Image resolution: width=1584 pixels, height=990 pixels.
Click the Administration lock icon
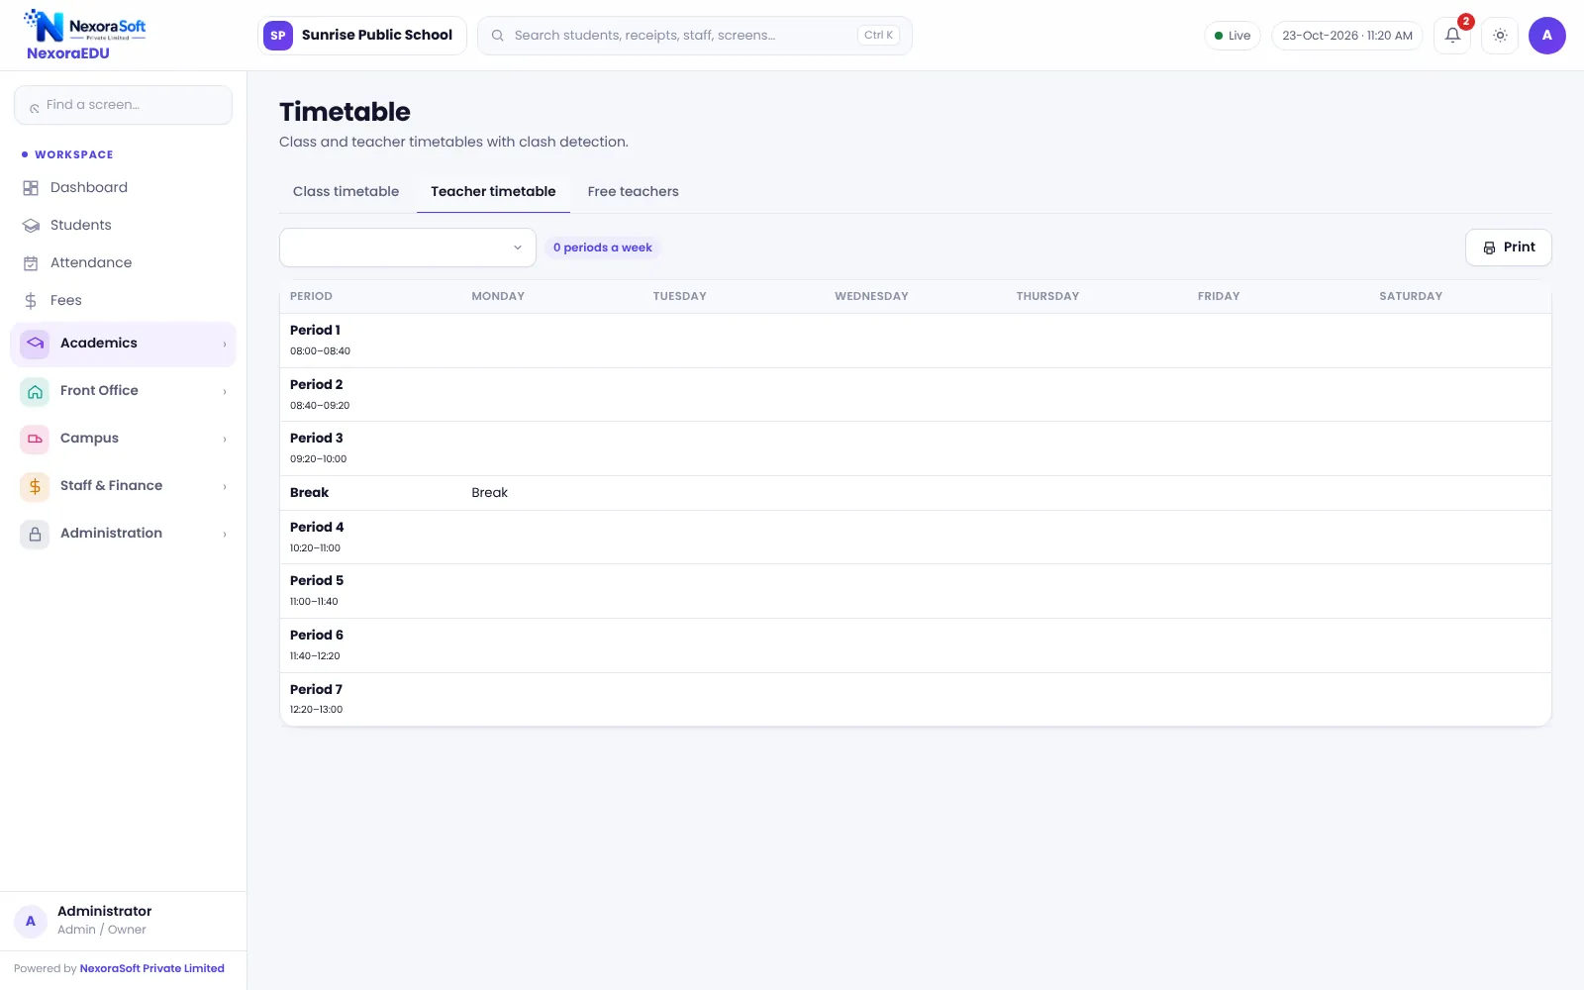point(35,534)
